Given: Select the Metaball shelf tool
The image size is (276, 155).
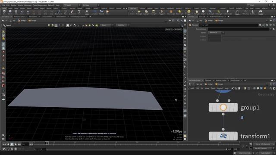Looking at the screenshot, I should [x=101, y=12].
